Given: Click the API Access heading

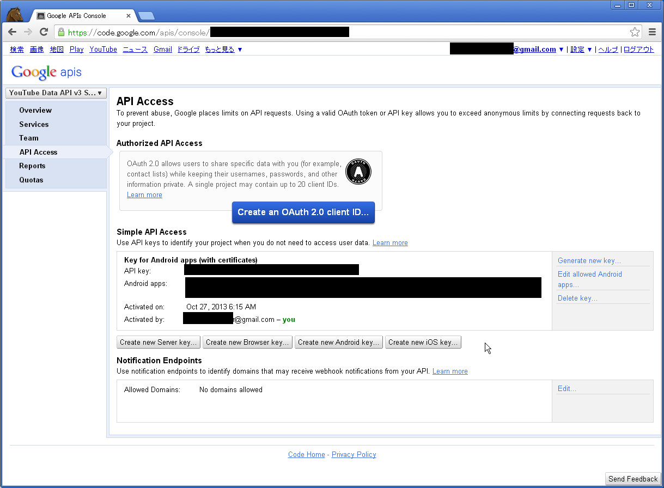Looking at the screenshot, I should pyautogui.click(x=145, y=101).
